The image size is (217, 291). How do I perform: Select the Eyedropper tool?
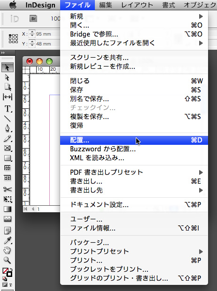(x=8, y=240)
